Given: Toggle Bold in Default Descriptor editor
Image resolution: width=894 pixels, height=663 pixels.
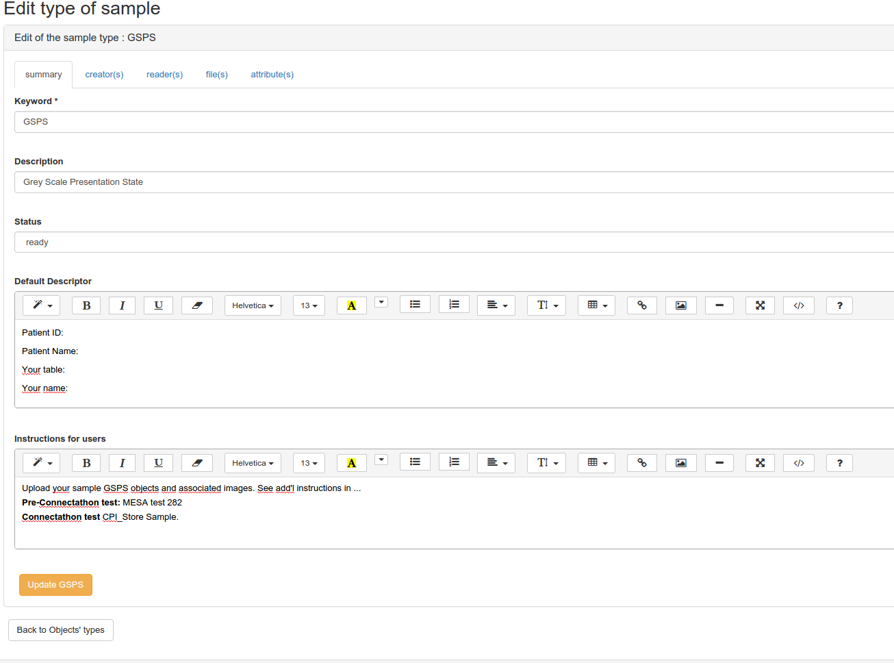Looking at the screenshot, I should pyautogui.click(x=86, y=305).
